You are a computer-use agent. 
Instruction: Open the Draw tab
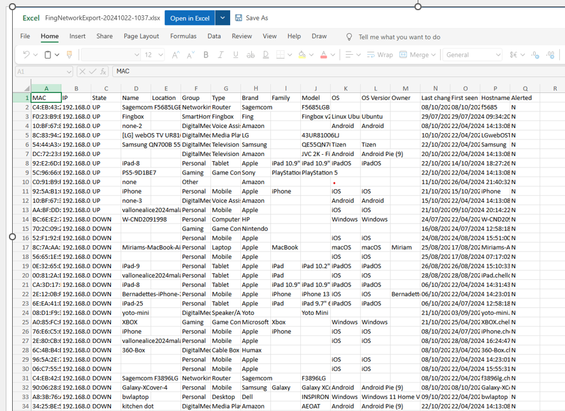[x=319, y=36]
